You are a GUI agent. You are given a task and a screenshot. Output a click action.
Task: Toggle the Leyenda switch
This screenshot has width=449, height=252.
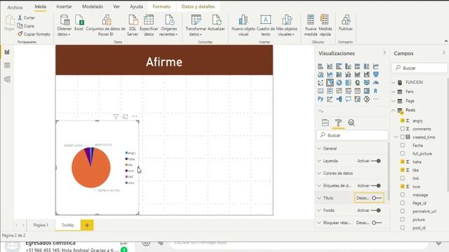coord(376,161)
